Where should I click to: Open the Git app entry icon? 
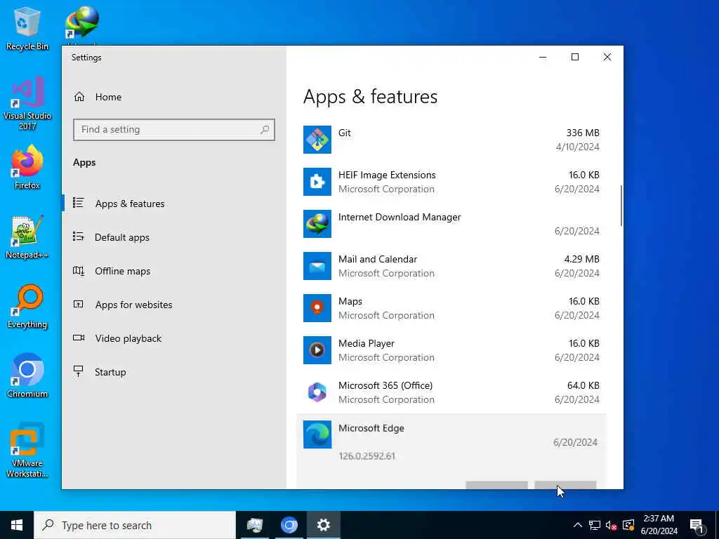317,140
